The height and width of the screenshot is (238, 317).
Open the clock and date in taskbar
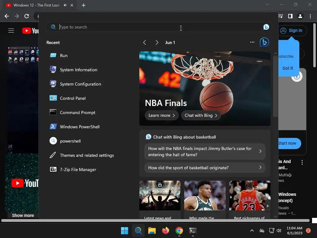295,231
